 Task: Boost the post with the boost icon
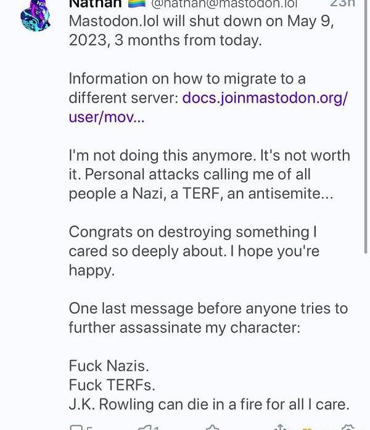[x=145, y=427]
